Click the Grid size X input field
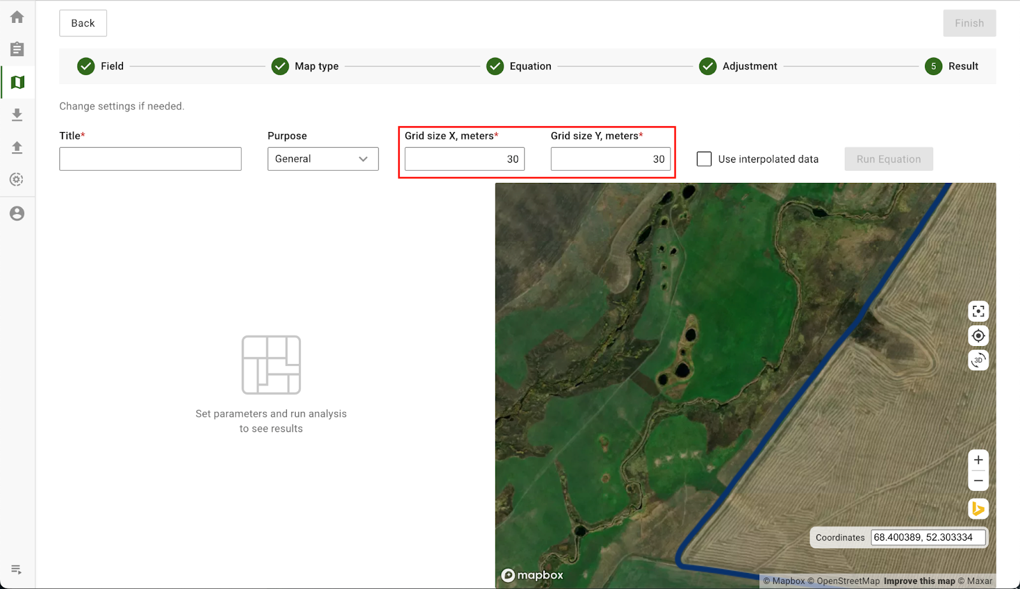The image size is (1020, 589). click(x=464, y=159)
